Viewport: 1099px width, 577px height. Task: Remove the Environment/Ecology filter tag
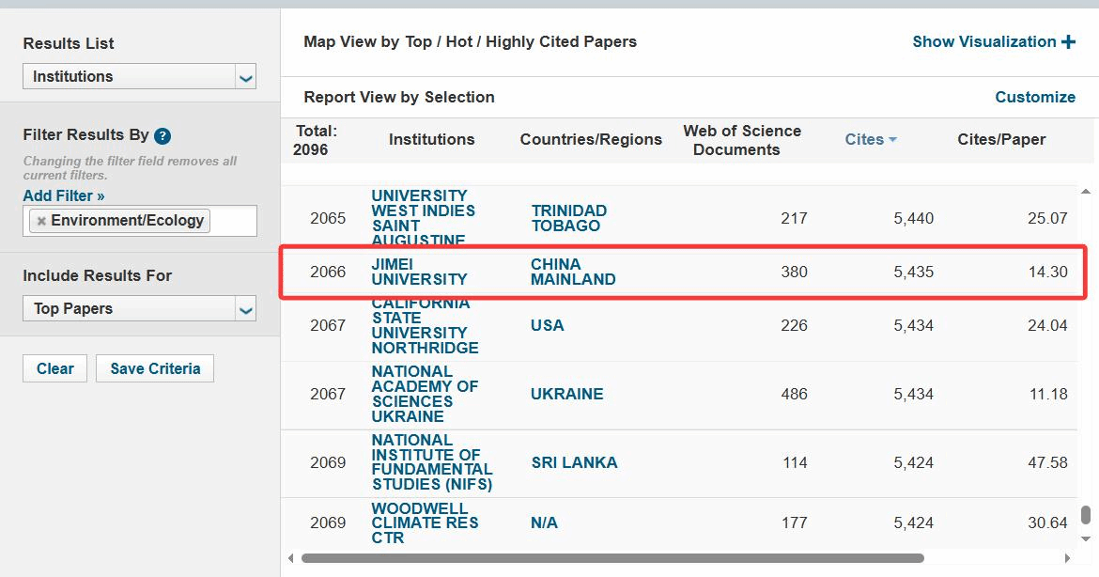(41, 222)
